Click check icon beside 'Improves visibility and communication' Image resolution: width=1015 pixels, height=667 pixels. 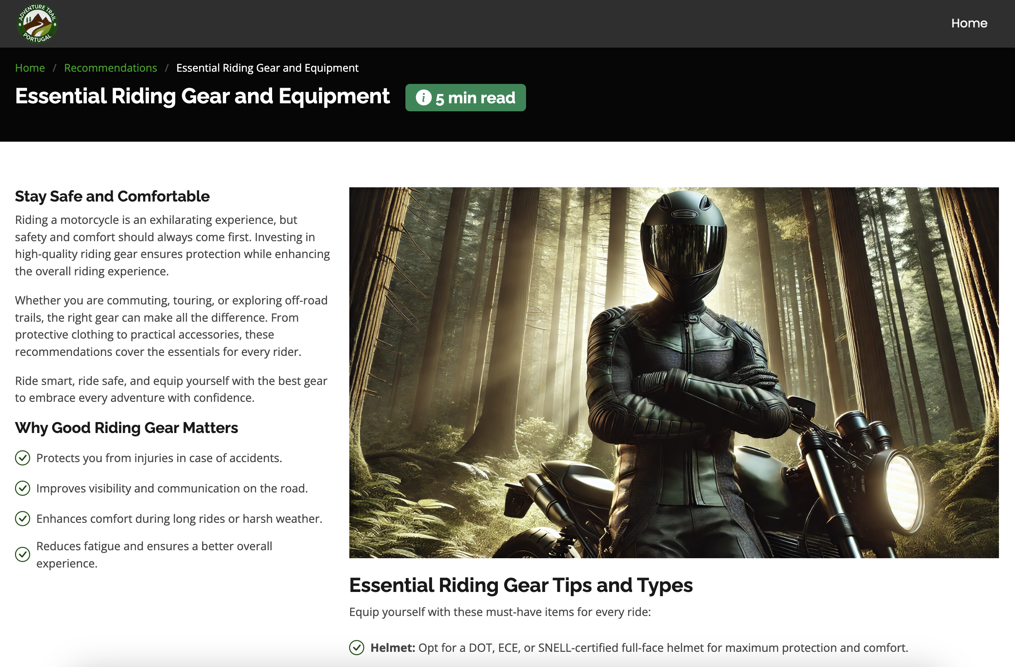point(23,488)
